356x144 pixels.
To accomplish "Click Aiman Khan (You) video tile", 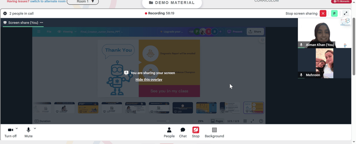I will (x=324, y=33).
